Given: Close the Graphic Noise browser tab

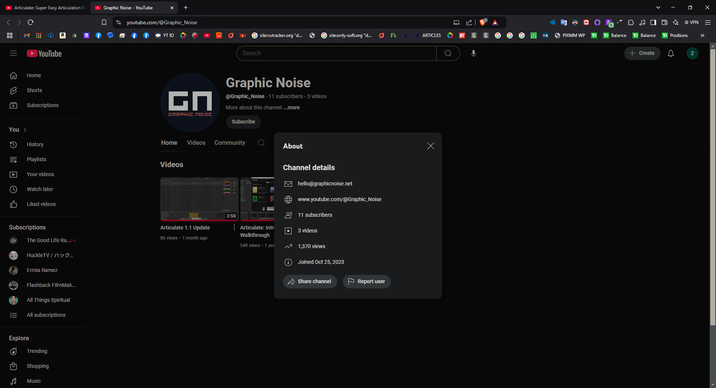Looking at the screenshot, I should (x=172, y=7).
